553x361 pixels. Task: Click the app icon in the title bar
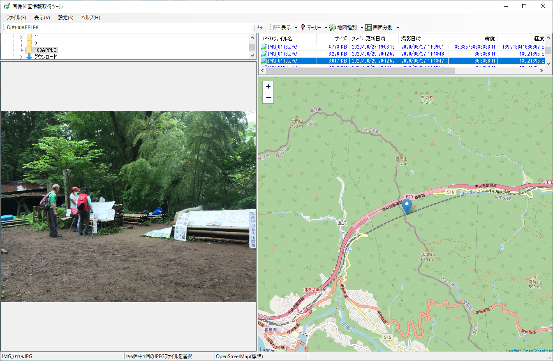pyautogui.click(x=7, y=6)
